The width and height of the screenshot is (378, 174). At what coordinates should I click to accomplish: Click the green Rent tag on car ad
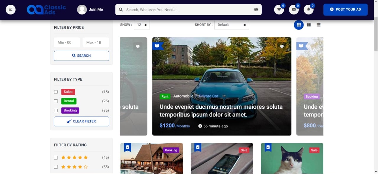click(x=165, y=96)
